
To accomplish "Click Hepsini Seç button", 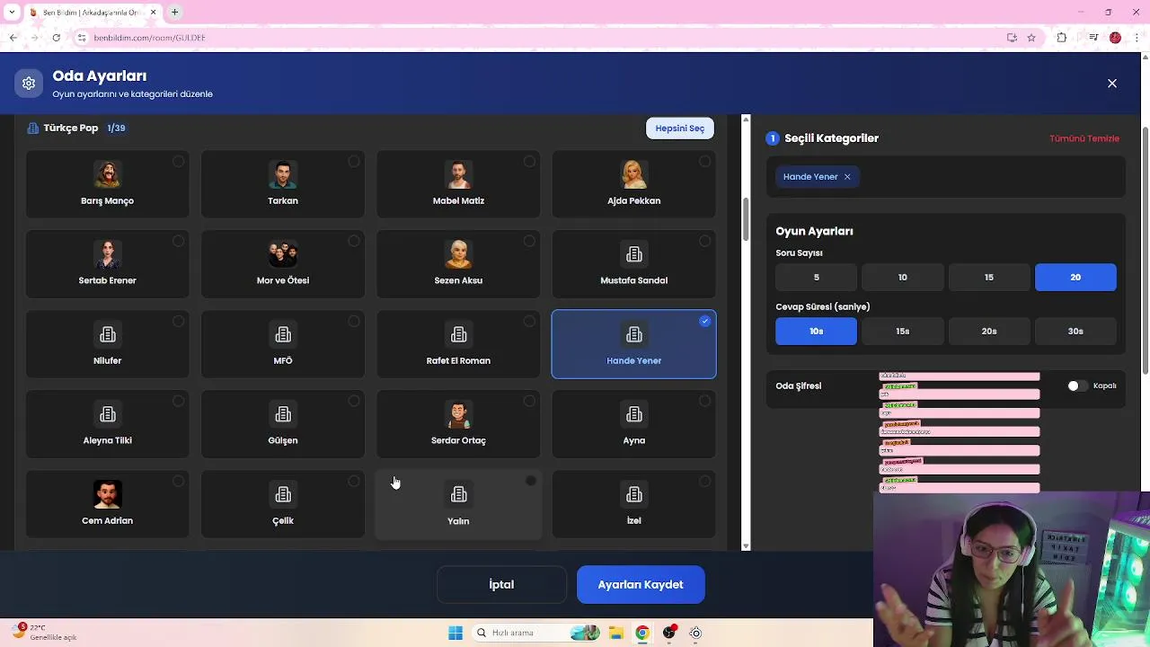I will pyautogui.click(x=680, y=129).
